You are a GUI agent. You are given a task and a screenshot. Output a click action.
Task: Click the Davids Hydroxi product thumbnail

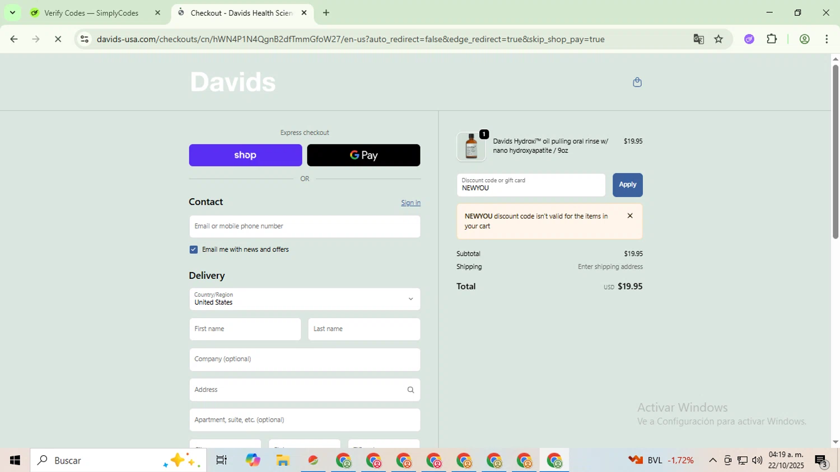471,147
